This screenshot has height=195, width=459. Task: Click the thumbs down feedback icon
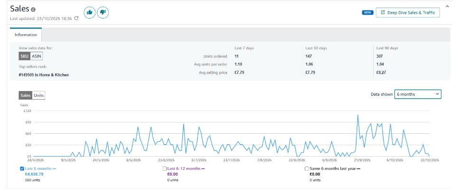click(103, 12)
